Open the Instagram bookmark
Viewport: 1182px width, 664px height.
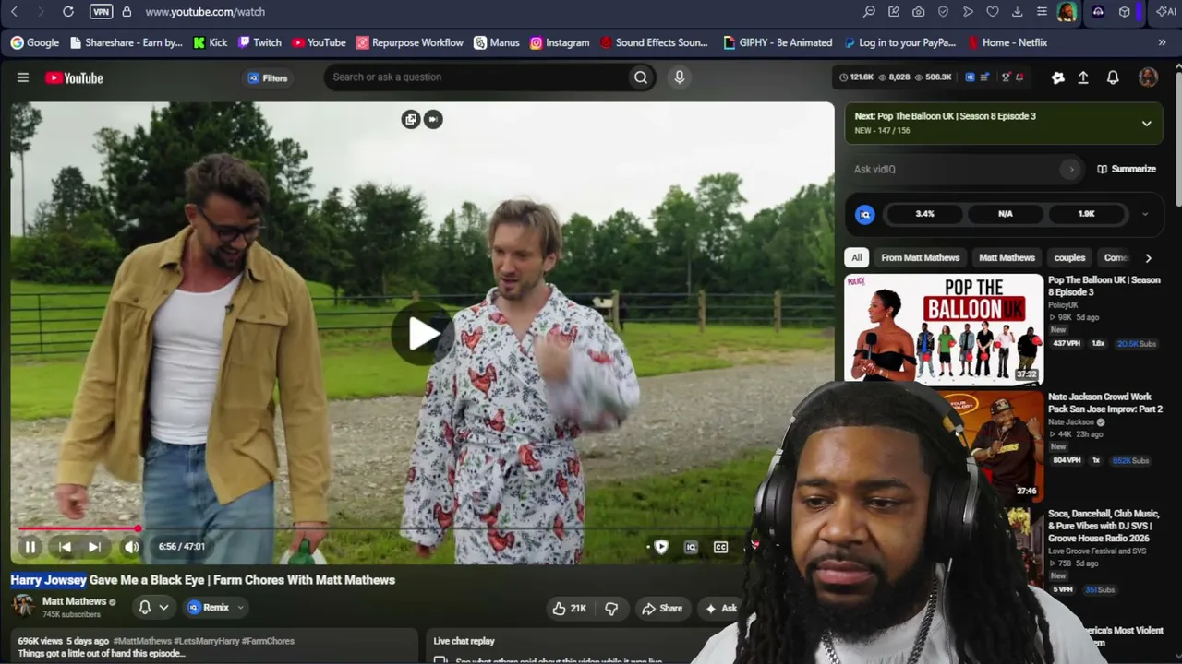click(x=560, y=42)
